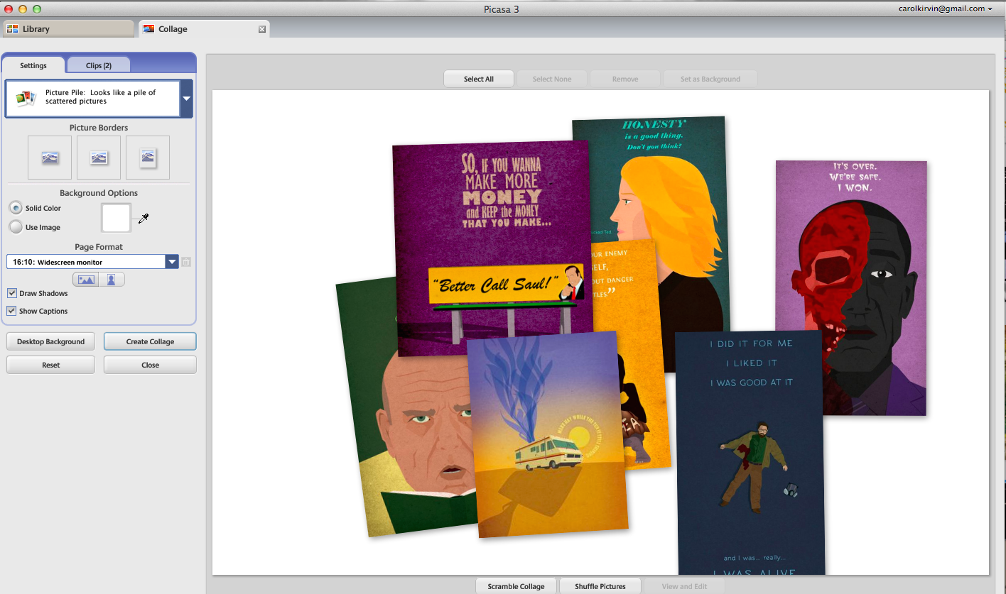The height and width of the screenshot is (594, 1006).
Task: Select the RV in desert poster
Action: click(x=547, y=433)
